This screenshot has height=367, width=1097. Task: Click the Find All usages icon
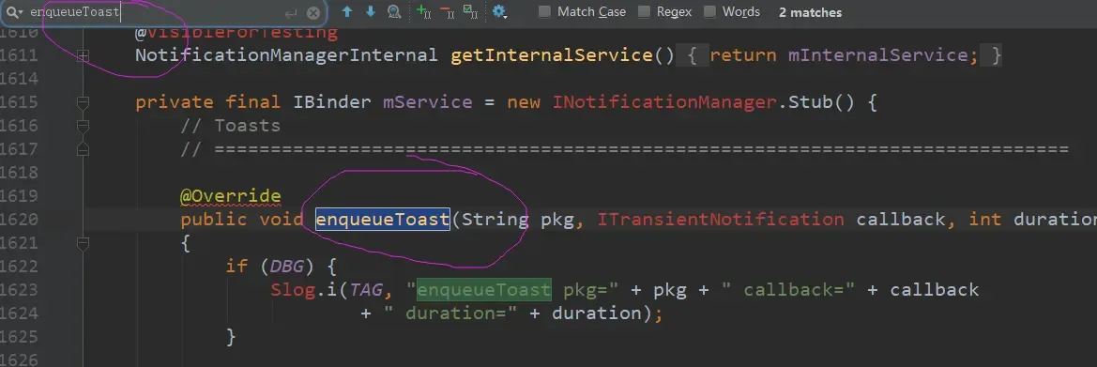394,12
